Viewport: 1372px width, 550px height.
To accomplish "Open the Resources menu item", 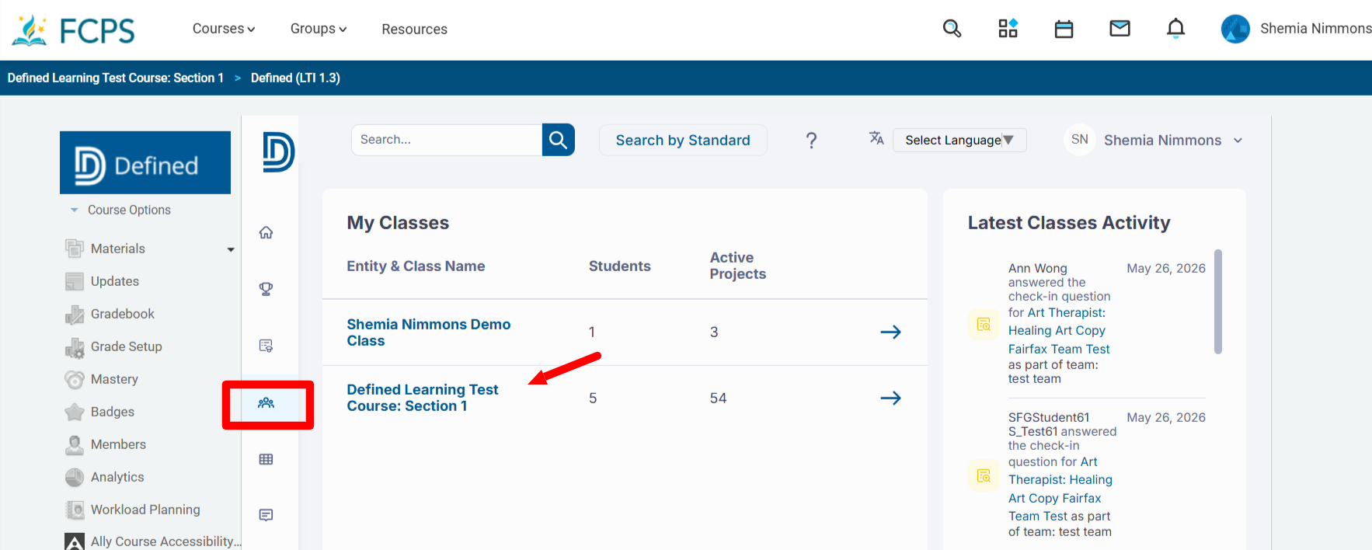I will [x=414, y=30].
